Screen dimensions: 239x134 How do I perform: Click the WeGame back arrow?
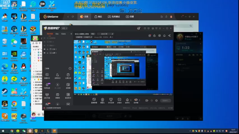tap(68, 17)
